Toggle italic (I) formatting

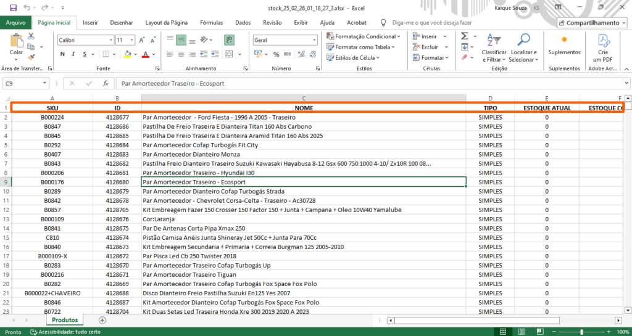pyautogui.click(x=73, y=54)
